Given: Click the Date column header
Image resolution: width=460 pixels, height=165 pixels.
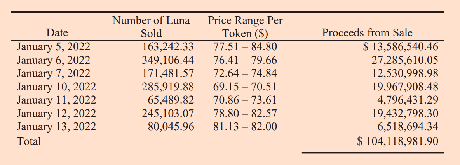Looking at the screenshot, I should pos(57,33).
